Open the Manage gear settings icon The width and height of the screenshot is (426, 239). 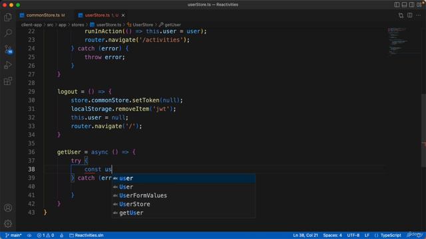8,224
